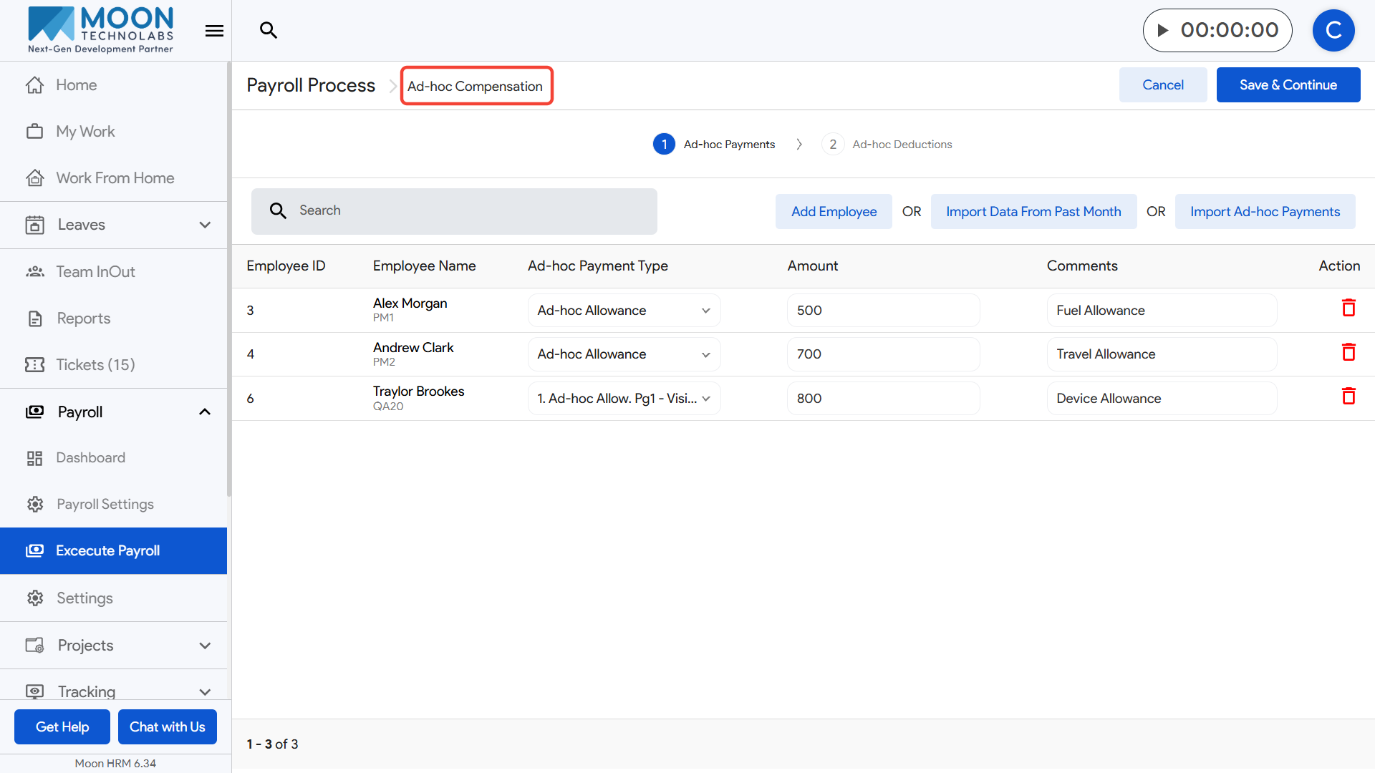Open payment type dropdown for Andrew Clark
This screenshot has width=1375, height=773.
624,354
